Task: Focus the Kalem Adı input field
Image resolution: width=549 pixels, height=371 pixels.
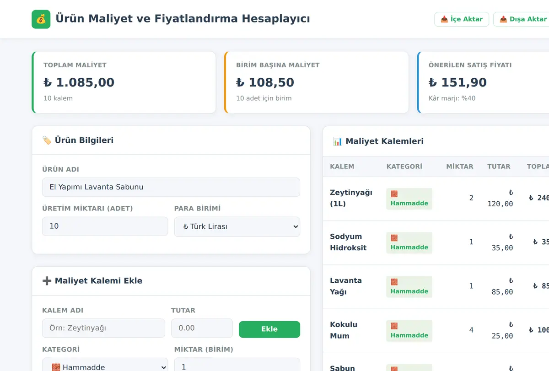Action: [x=103, y=328]
